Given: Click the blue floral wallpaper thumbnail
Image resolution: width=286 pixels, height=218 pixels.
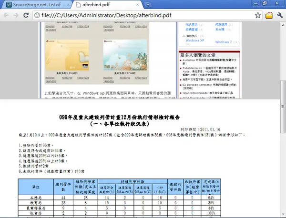Looking at the screenshot, I should coord(125,55).
